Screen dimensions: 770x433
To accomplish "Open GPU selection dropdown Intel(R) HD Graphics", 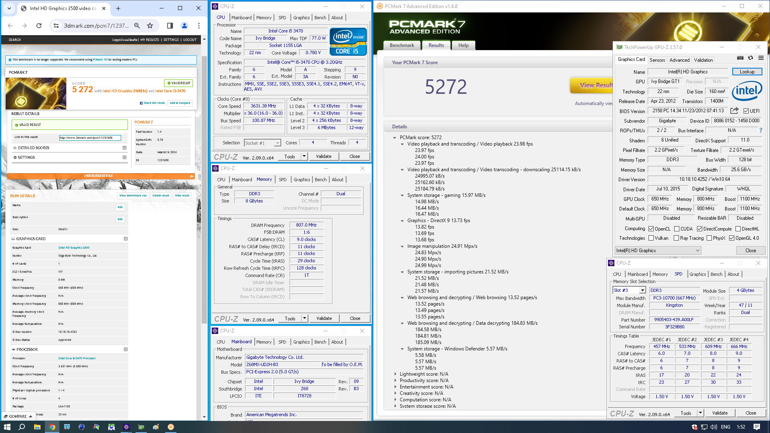I will coord(658,251).
